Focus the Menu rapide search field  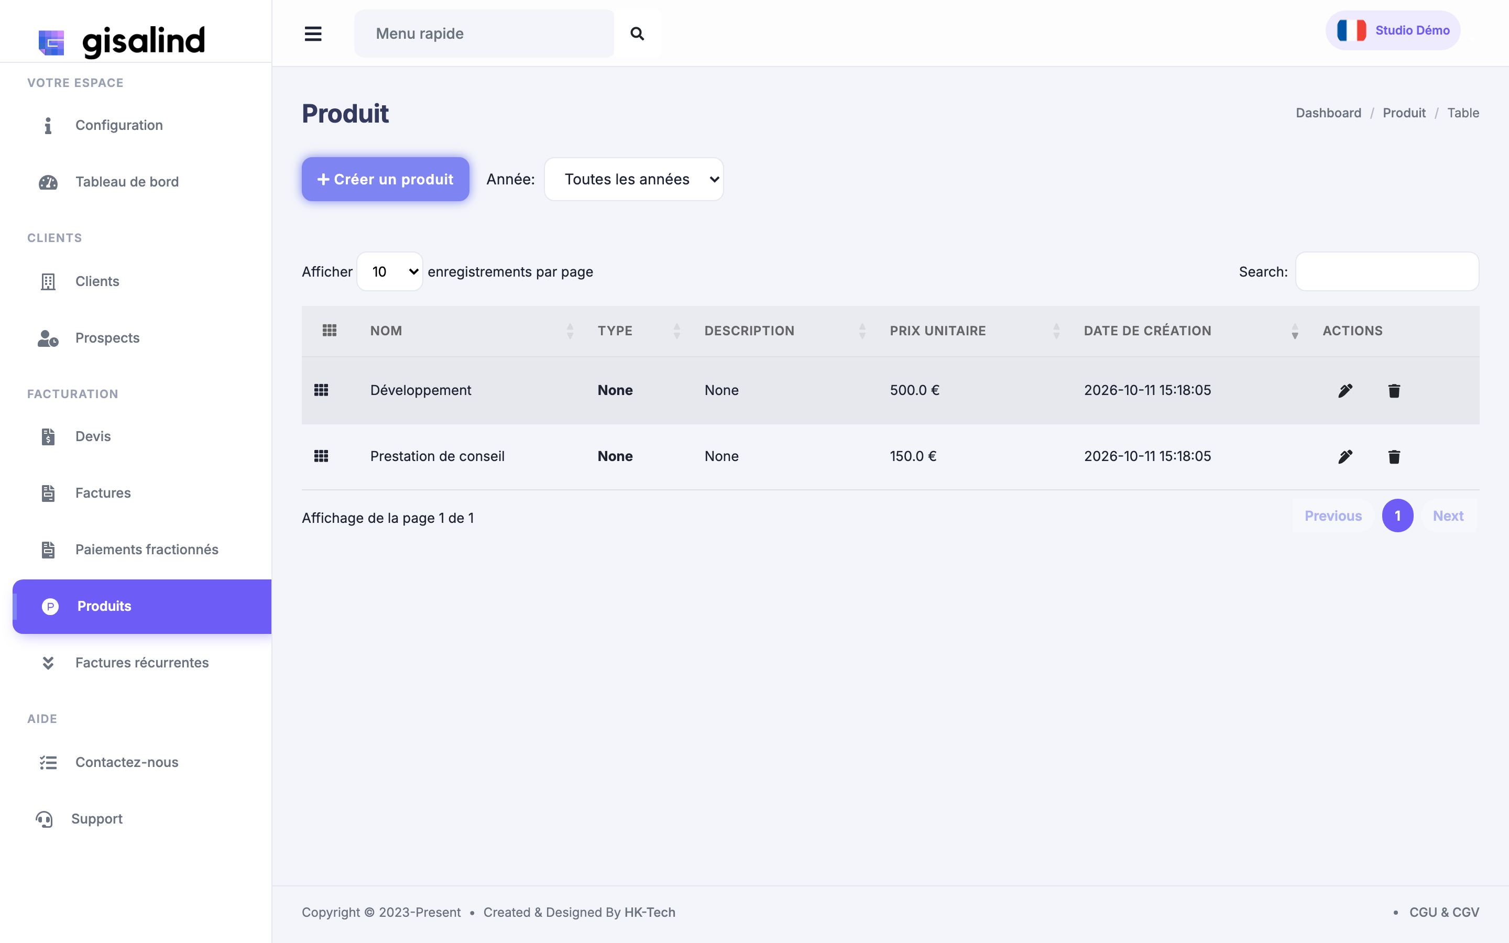pos(484,34)
